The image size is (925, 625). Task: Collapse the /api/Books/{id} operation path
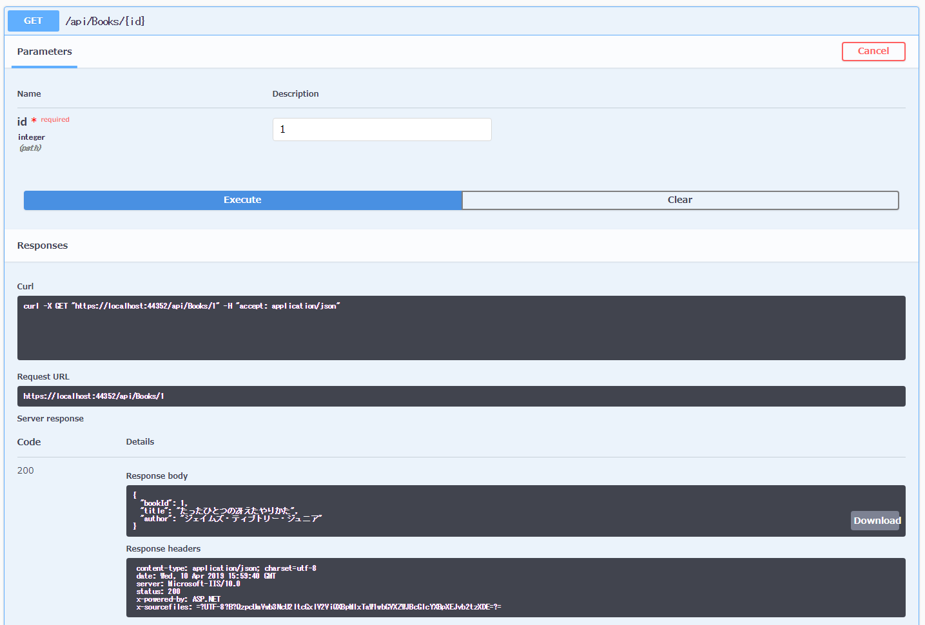105,21
